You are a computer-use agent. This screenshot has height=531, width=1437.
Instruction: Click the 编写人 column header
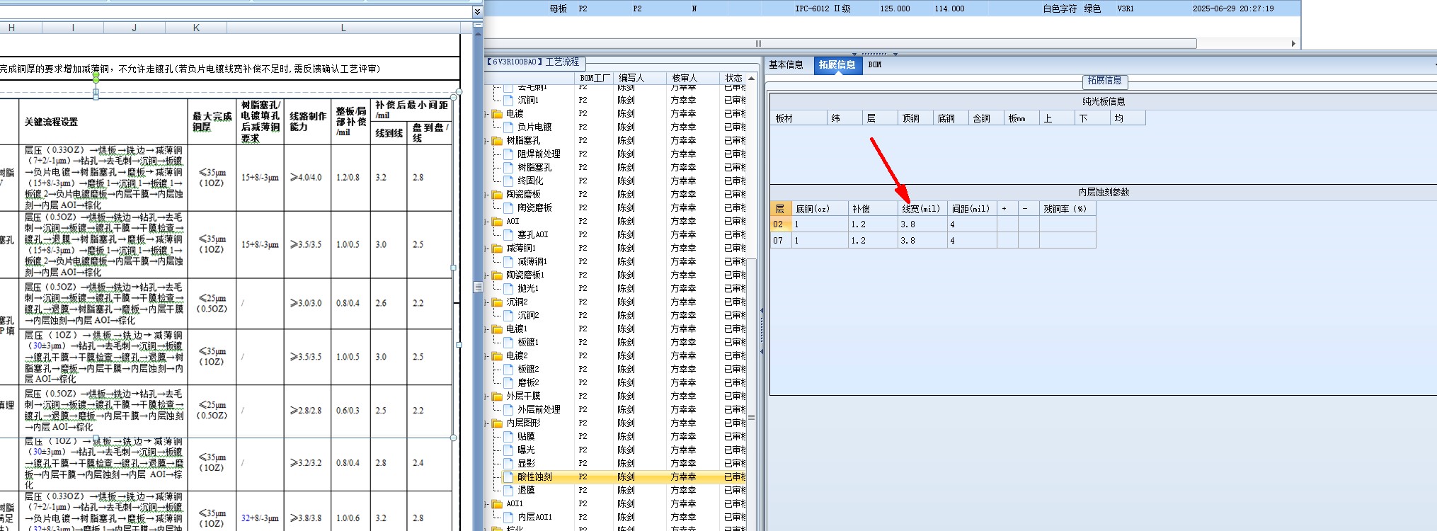[x=640, y=78]
